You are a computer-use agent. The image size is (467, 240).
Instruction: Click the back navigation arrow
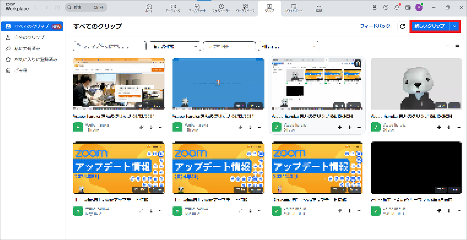click(x=35, y=7)
